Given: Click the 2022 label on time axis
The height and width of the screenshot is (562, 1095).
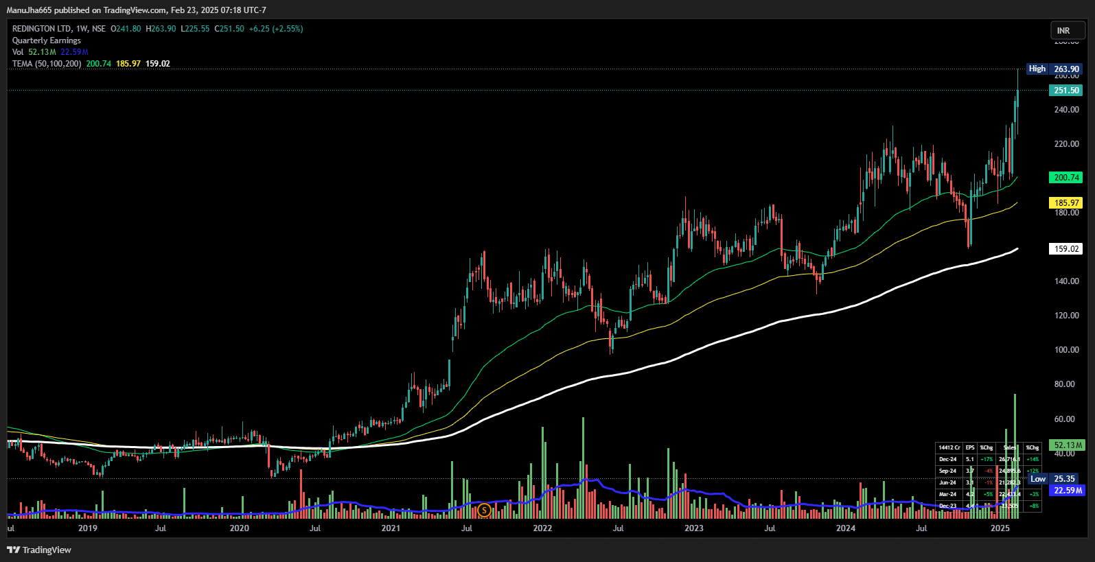Looking at the screenshot, I should tap(542, 528).
